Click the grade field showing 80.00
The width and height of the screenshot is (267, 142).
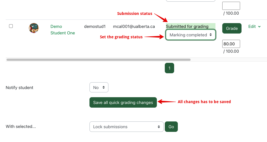(231, 44)
